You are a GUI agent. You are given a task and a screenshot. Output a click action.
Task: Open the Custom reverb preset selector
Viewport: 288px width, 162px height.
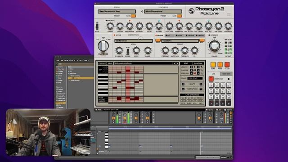coord(180,41)
